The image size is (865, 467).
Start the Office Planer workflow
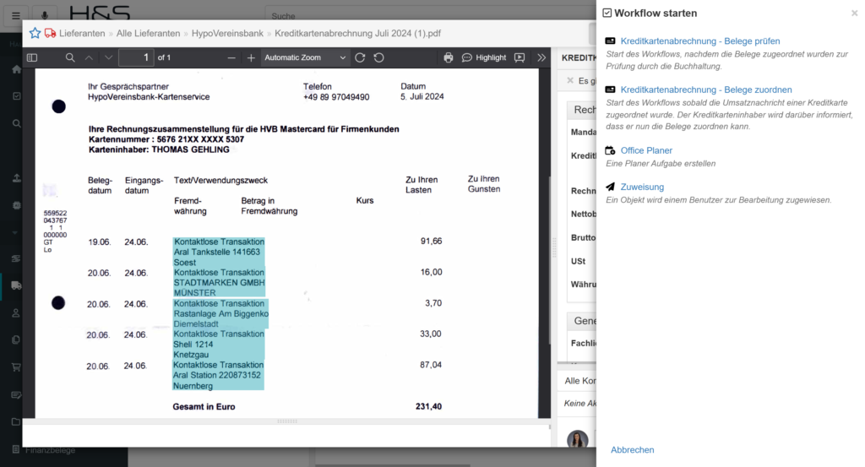tap(646, 150)
